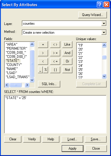Click the red X title bar button

[106, 5]
